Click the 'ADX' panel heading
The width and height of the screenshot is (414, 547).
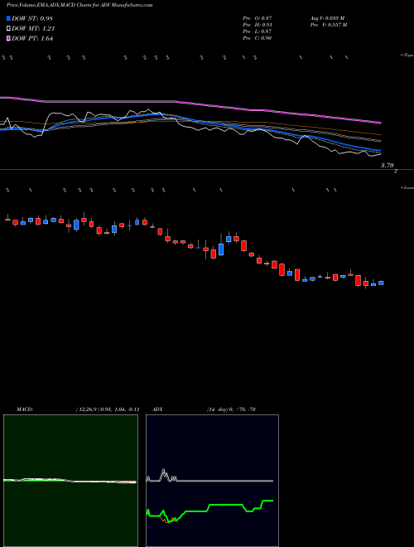pos(157,409)
